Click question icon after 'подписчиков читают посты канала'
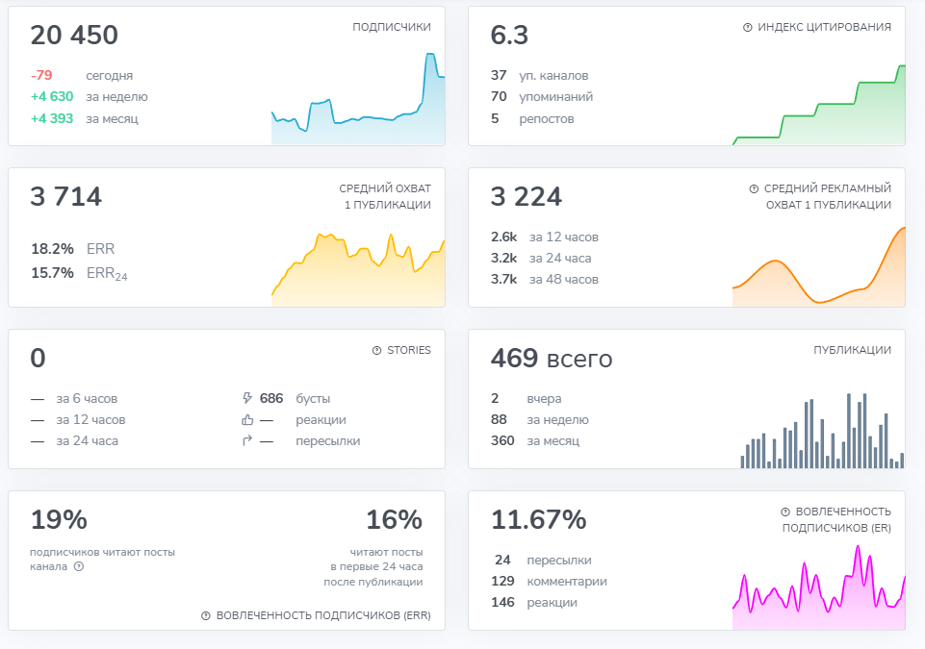This screenshot has width=925, height=649. [79, 566]
